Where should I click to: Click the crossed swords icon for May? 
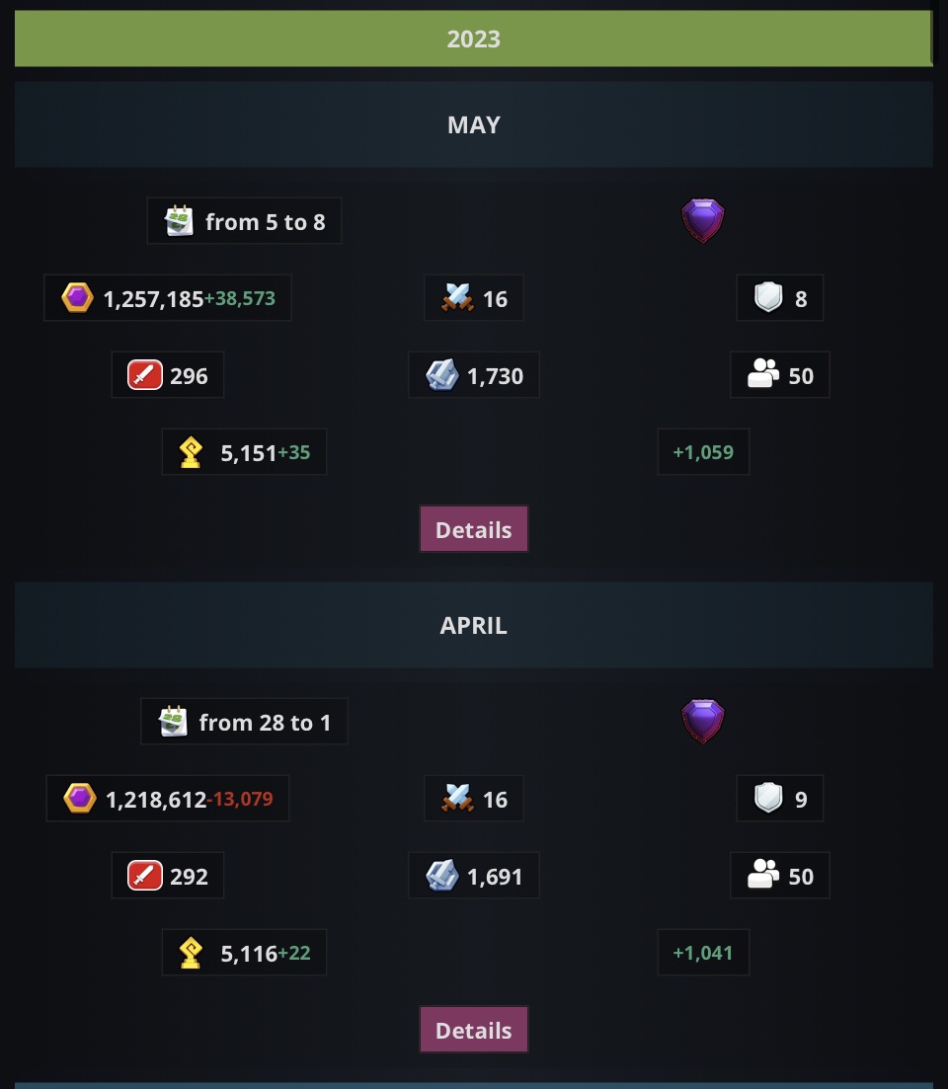457,298
